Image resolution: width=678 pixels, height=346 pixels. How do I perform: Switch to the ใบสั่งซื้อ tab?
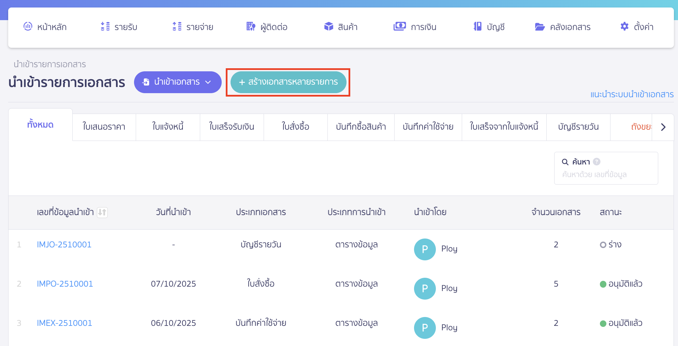(295, 127)
